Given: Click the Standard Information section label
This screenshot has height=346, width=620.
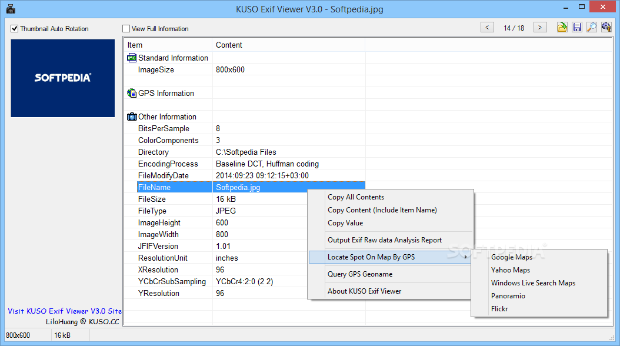Looking at the screenshot, I should click(x=173, y=58).
